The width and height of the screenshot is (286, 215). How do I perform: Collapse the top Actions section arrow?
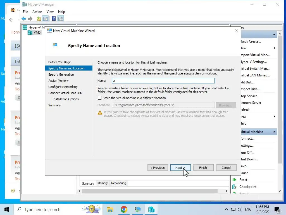[274, 34]
